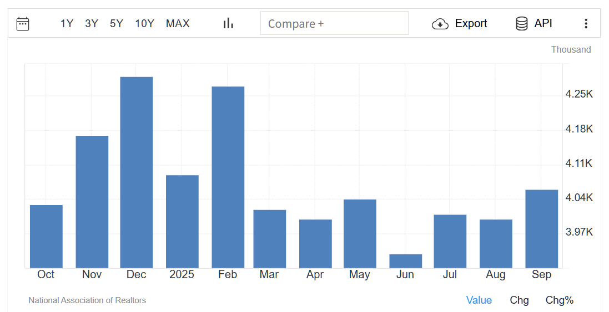Screen dimensions: 609x312
Task: Select the June bar in chart
Action: pos(406,261)
